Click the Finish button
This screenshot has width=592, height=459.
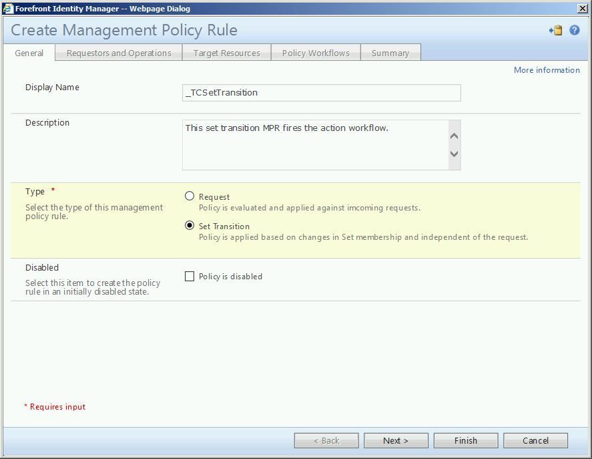[x=465, y=440]
